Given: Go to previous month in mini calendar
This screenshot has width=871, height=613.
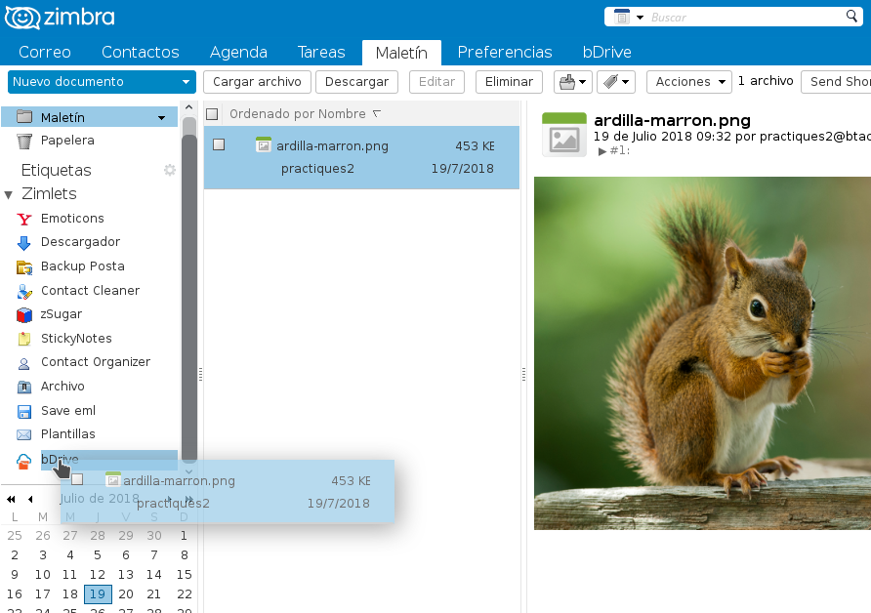Looking at the screenshot, I should click(x=30, y=499).
